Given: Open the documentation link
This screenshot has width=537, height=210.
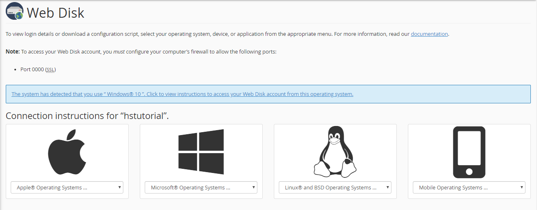Looking at the screenshot, I should 429,34.
